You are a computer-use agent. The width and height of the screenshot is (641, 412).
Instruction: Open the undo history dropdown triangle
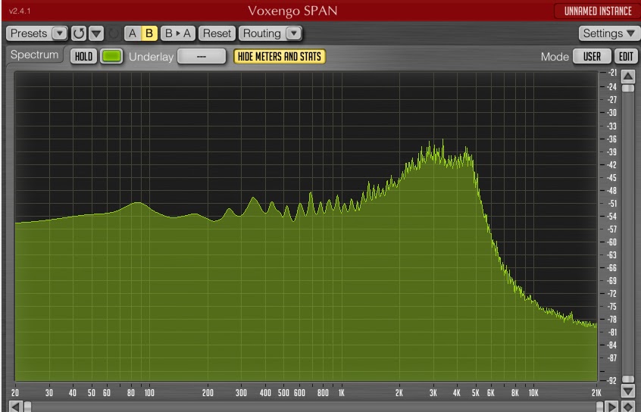coord(96,33)
